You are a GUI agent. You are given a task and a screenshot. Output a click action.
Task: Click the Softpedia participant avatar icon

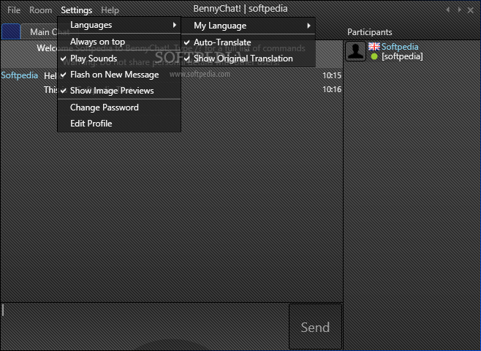[355, 51]
